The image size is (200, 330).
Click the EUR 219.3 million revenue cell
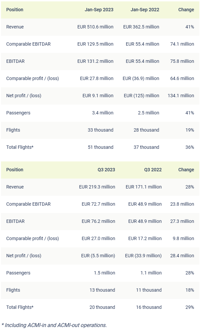click(97, 187)
